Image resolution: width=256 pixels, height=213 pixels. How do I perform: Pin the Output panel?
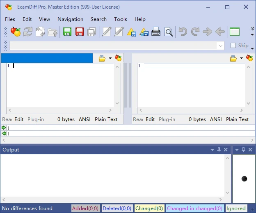tap(219, 150)
